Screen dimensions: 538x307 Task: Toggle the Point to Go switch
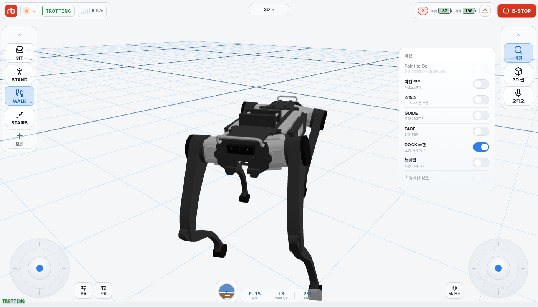[481, 68]
